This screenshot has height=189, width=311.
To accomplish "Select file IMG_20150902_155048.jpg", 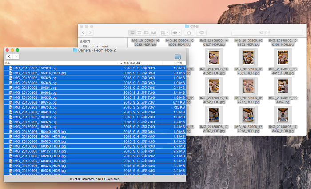I will [95, 83].
